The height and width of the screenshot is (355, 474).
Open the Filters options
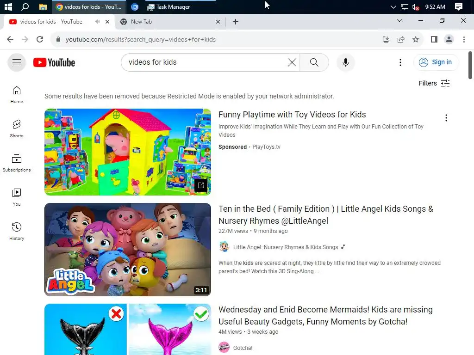(x=434, y=83)
